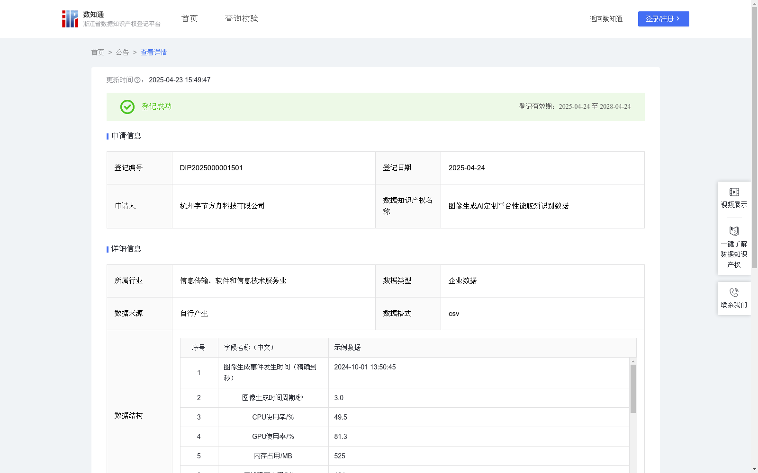Open 公告 from the breadcrumb
Image resolution: width=758 pixels, height=473 pixels.
tap(122, 53)
